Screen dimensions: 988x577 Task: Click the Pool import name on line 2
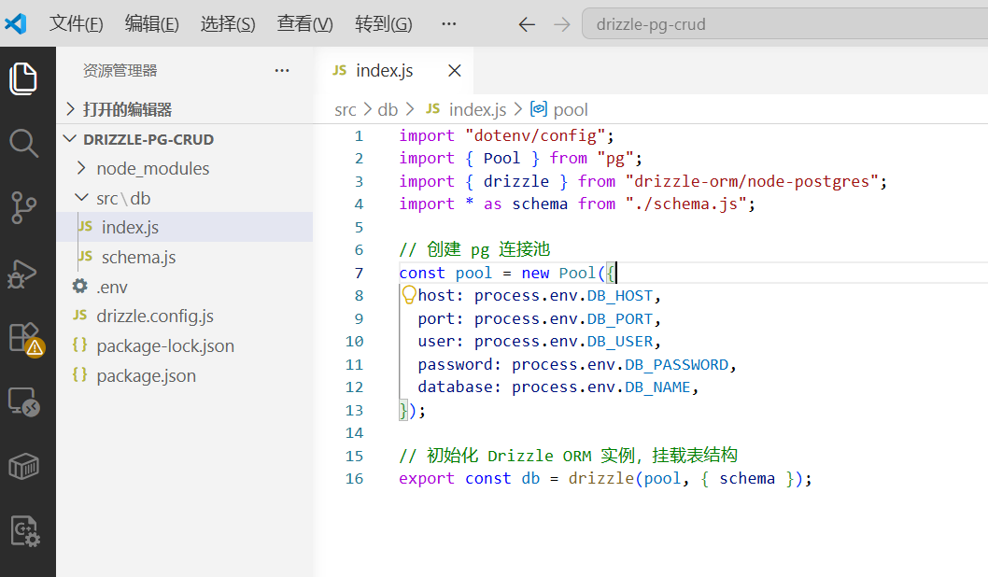coord(501,158)
